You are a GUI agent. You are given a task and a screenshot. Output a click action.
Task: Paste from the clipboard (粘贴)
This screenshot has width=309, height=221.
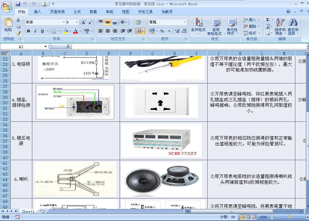(x=8, y=26)
